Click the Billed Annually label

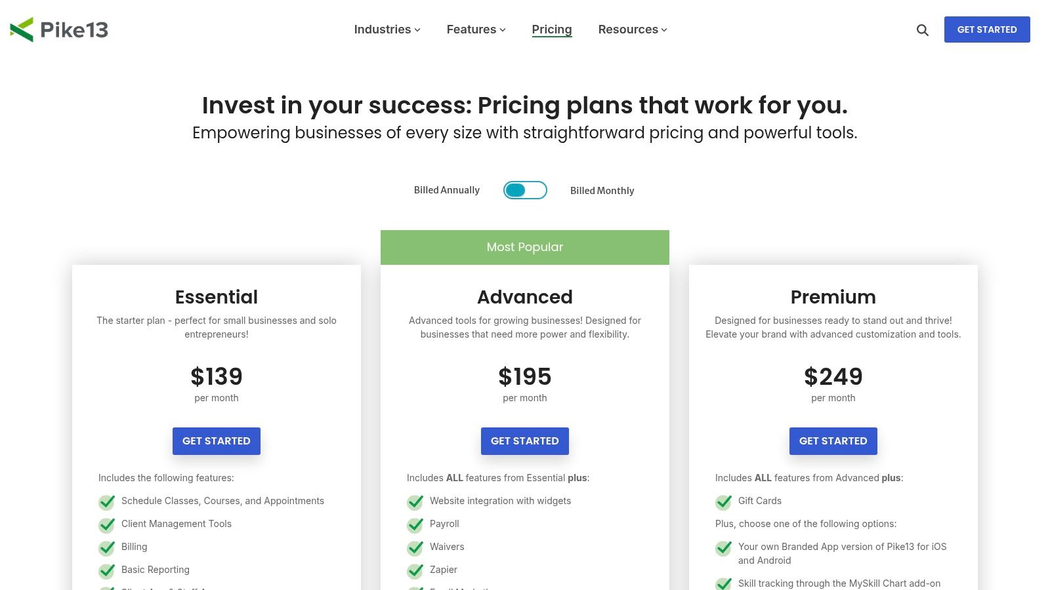tap(446, 189)
